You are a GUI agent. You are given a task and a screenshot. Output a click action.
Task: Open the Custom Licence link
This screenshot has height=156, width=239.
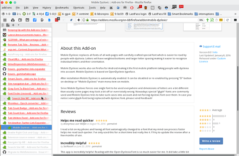(212, 60)
